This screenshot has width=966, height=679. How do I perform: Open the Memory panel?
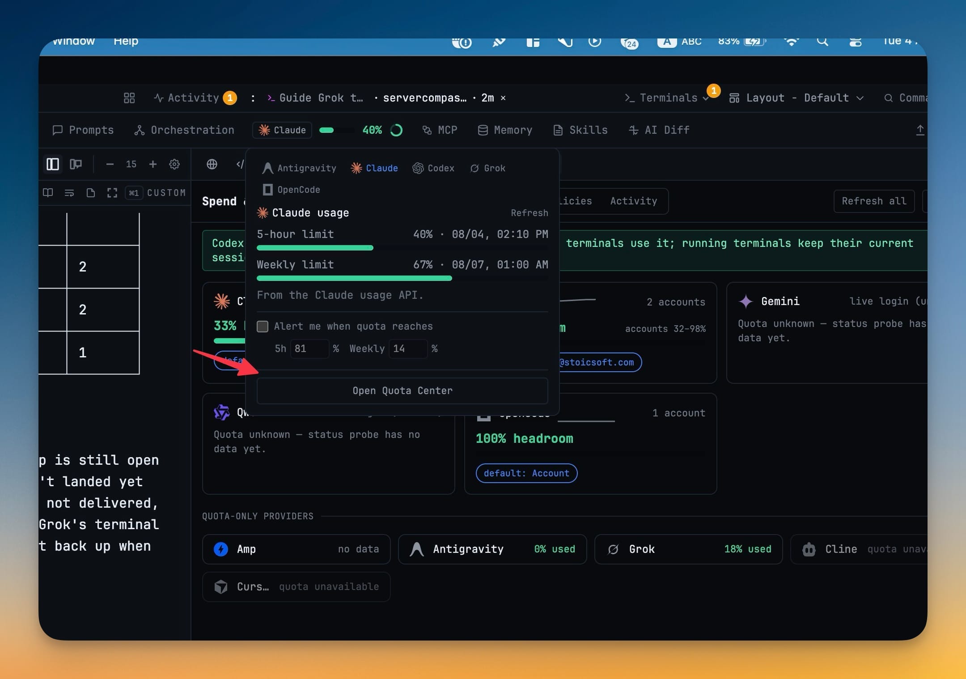[x=505, y=130]
